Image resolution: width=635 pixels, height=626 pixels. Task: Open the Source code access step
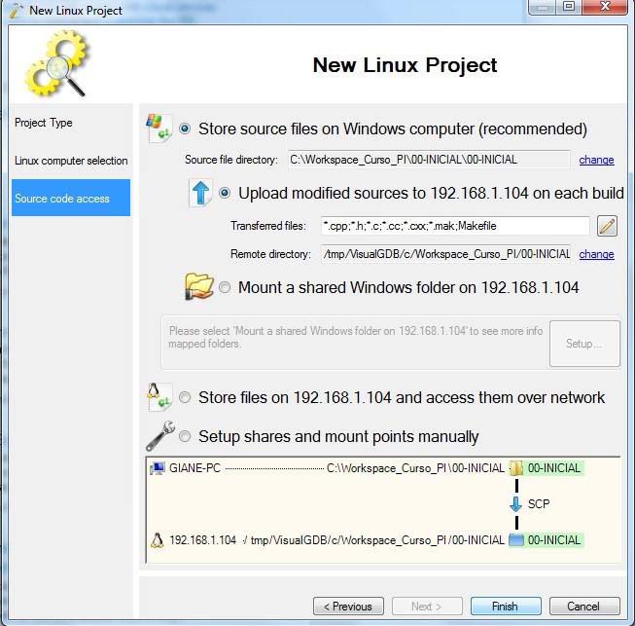(71, 198)
